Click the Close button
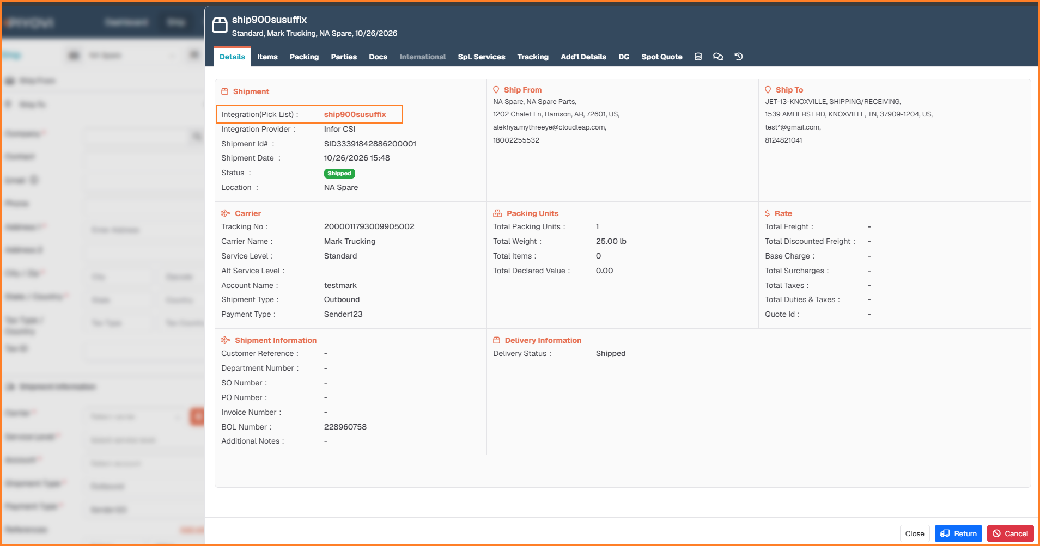Viewport: 1040px width, 546px height. pos(915,533)
